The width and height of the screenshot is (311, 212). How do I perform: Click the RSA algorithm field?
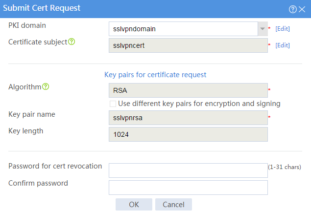point(188,90)
